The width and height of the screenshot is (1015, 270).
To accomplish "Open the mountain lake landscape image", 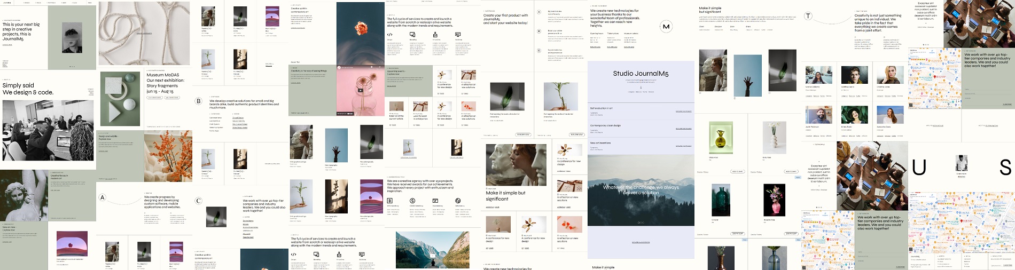I will 433,249.
